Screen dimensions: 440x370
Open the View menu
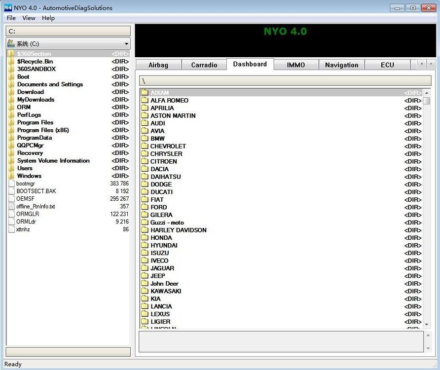[29, 18]
